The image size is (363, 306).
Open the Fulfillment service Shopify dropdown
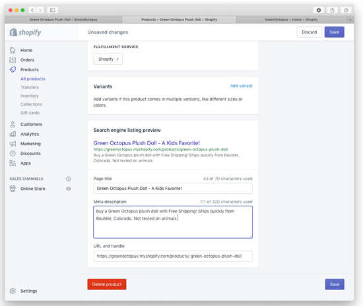tap(108, 59)
